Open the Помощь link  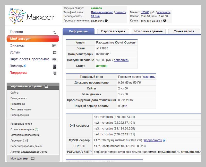(16, 66)
